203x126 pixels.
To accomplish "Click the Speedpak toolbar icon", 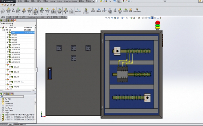I will point(86,11).
